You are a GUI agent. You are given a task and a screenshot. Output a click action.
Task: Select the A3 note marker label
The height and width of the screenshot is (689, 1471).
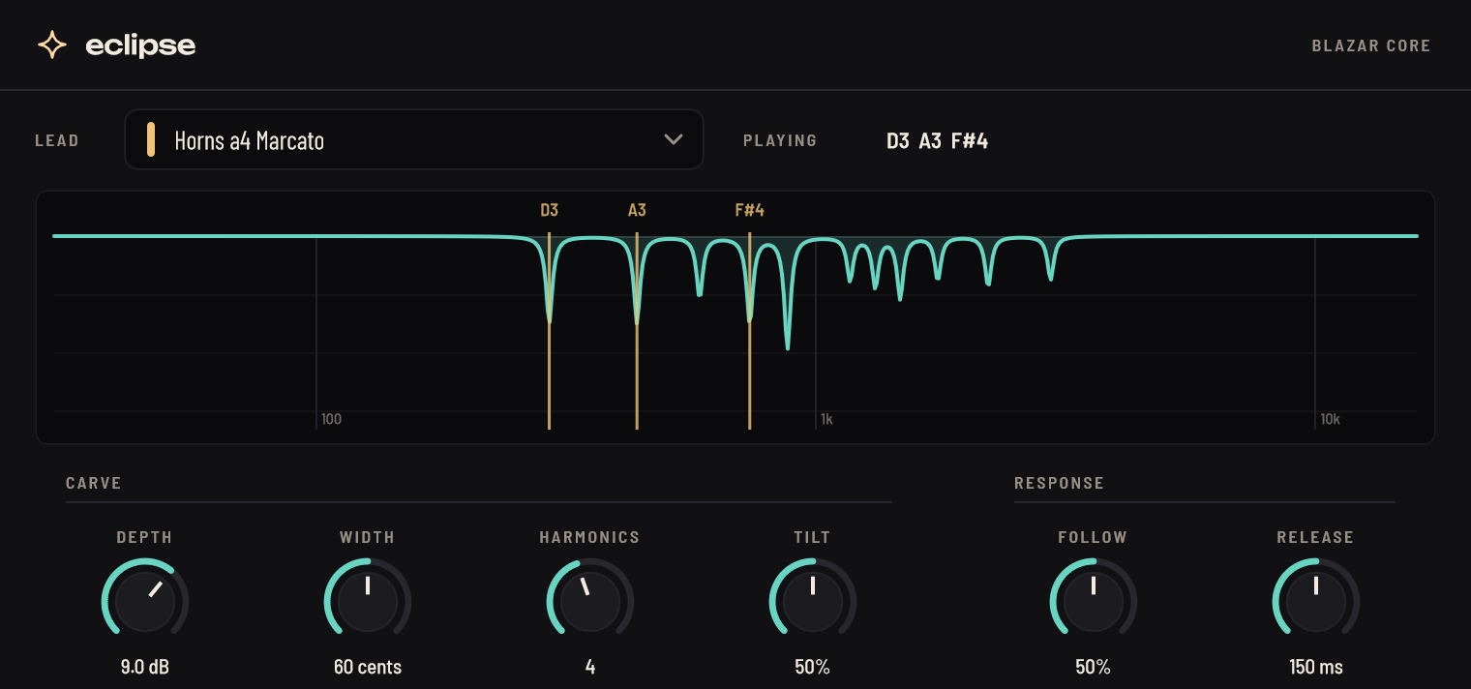637,210
